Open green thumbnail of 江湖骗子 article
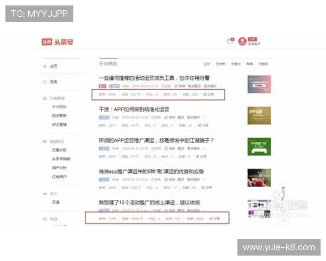This screenshot has height=261, width=326. [259, 146]
